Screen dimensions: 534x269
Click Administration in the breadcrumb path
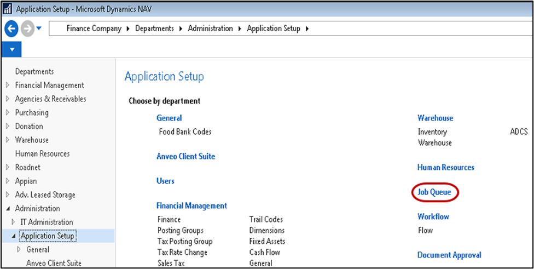point(211,28)
